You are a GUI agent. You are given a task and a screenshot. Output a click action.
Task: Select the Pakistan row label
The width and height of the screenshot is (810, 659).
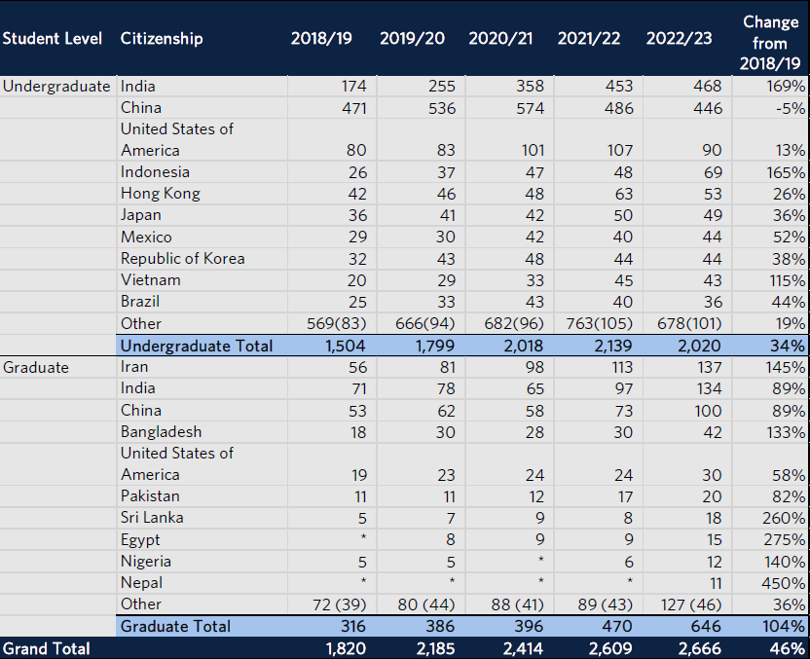point(150,496)
